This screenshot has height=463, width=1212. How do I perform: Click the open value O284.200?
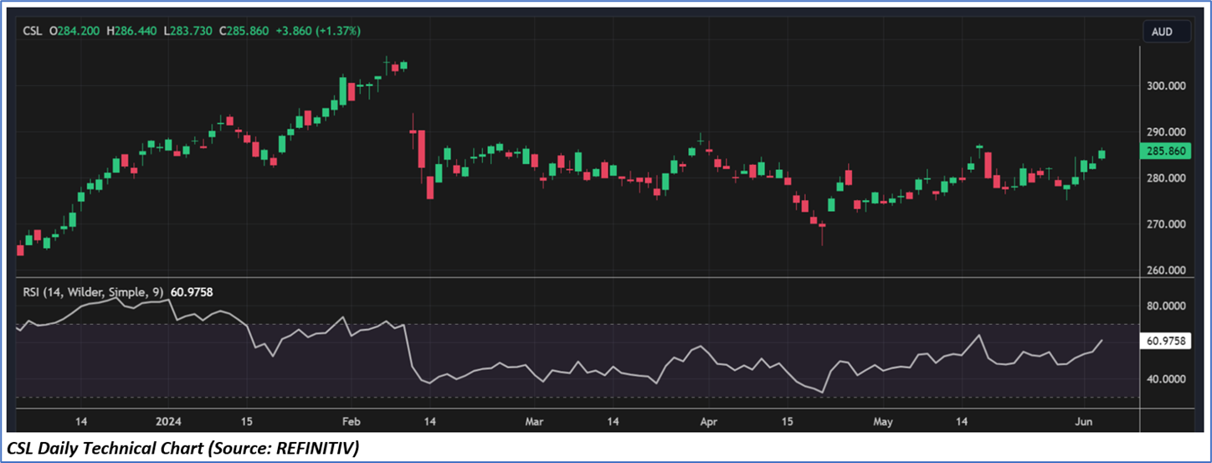74,31
